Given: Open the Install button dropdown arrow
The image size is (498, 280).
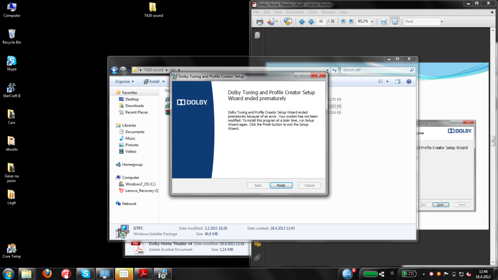Looking at the screenshot, I should (x=163, y=82).
